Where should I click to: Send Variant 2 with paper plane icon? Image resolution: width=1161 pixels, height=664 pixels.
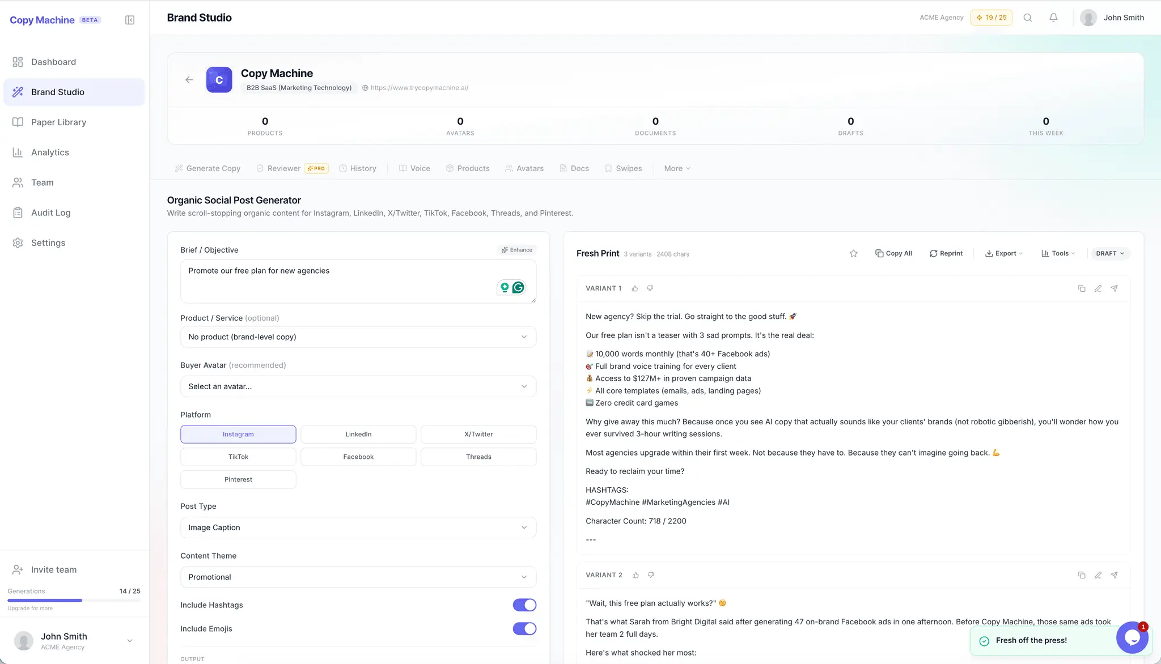click(1114, 575)
